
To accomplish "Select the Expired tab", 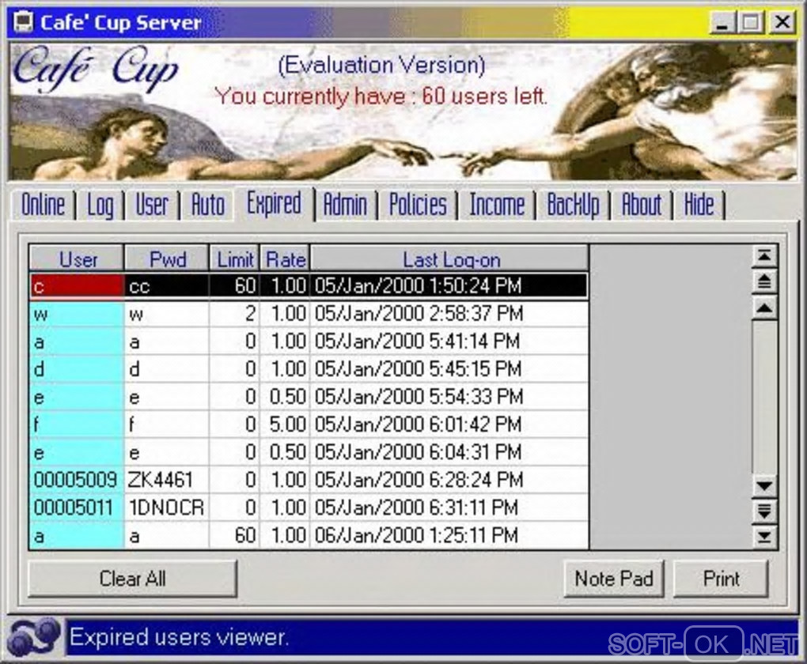I will tap(274, 203).
